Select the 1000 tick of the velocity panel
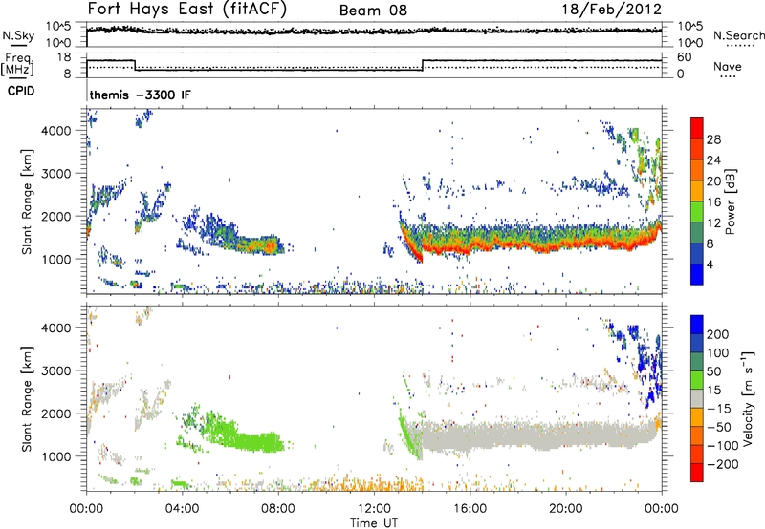This screenshot has height=529, width=765. click(x=56, y=456)
